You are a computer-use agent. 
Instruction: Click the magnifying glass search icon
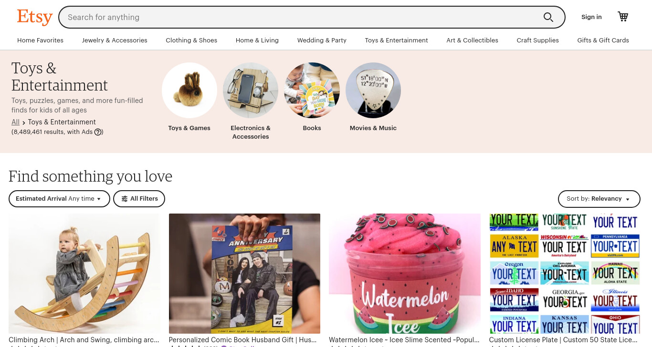tap(548, 17)
